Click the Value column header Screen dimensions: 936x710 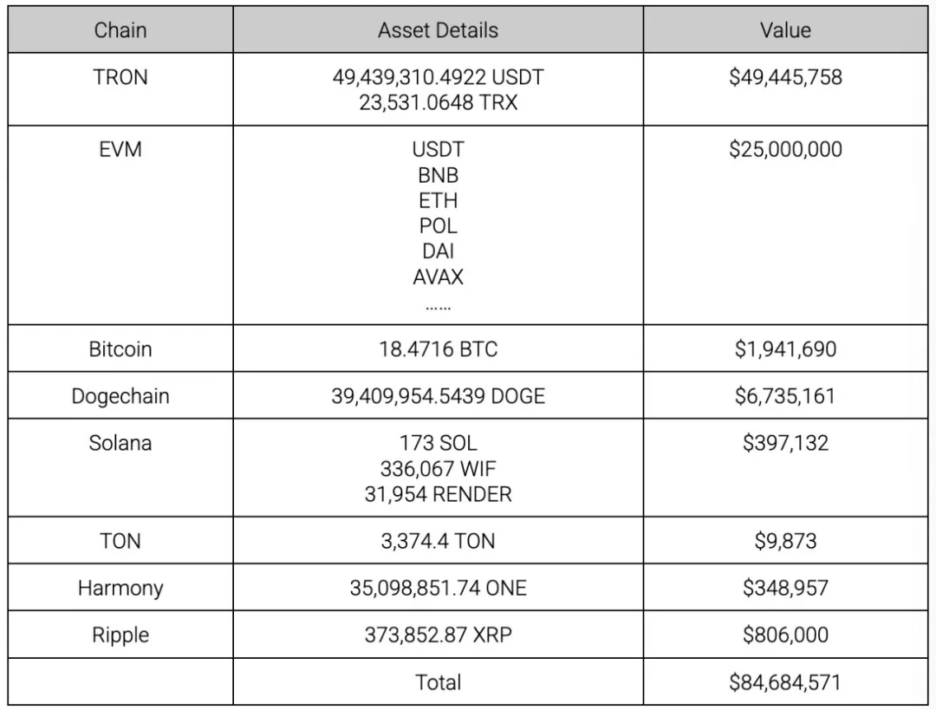(x=785, y=30)
